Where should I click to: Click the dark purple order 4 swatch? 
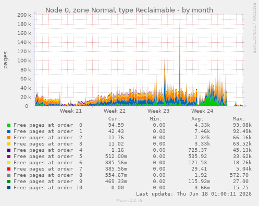(9, 150)
